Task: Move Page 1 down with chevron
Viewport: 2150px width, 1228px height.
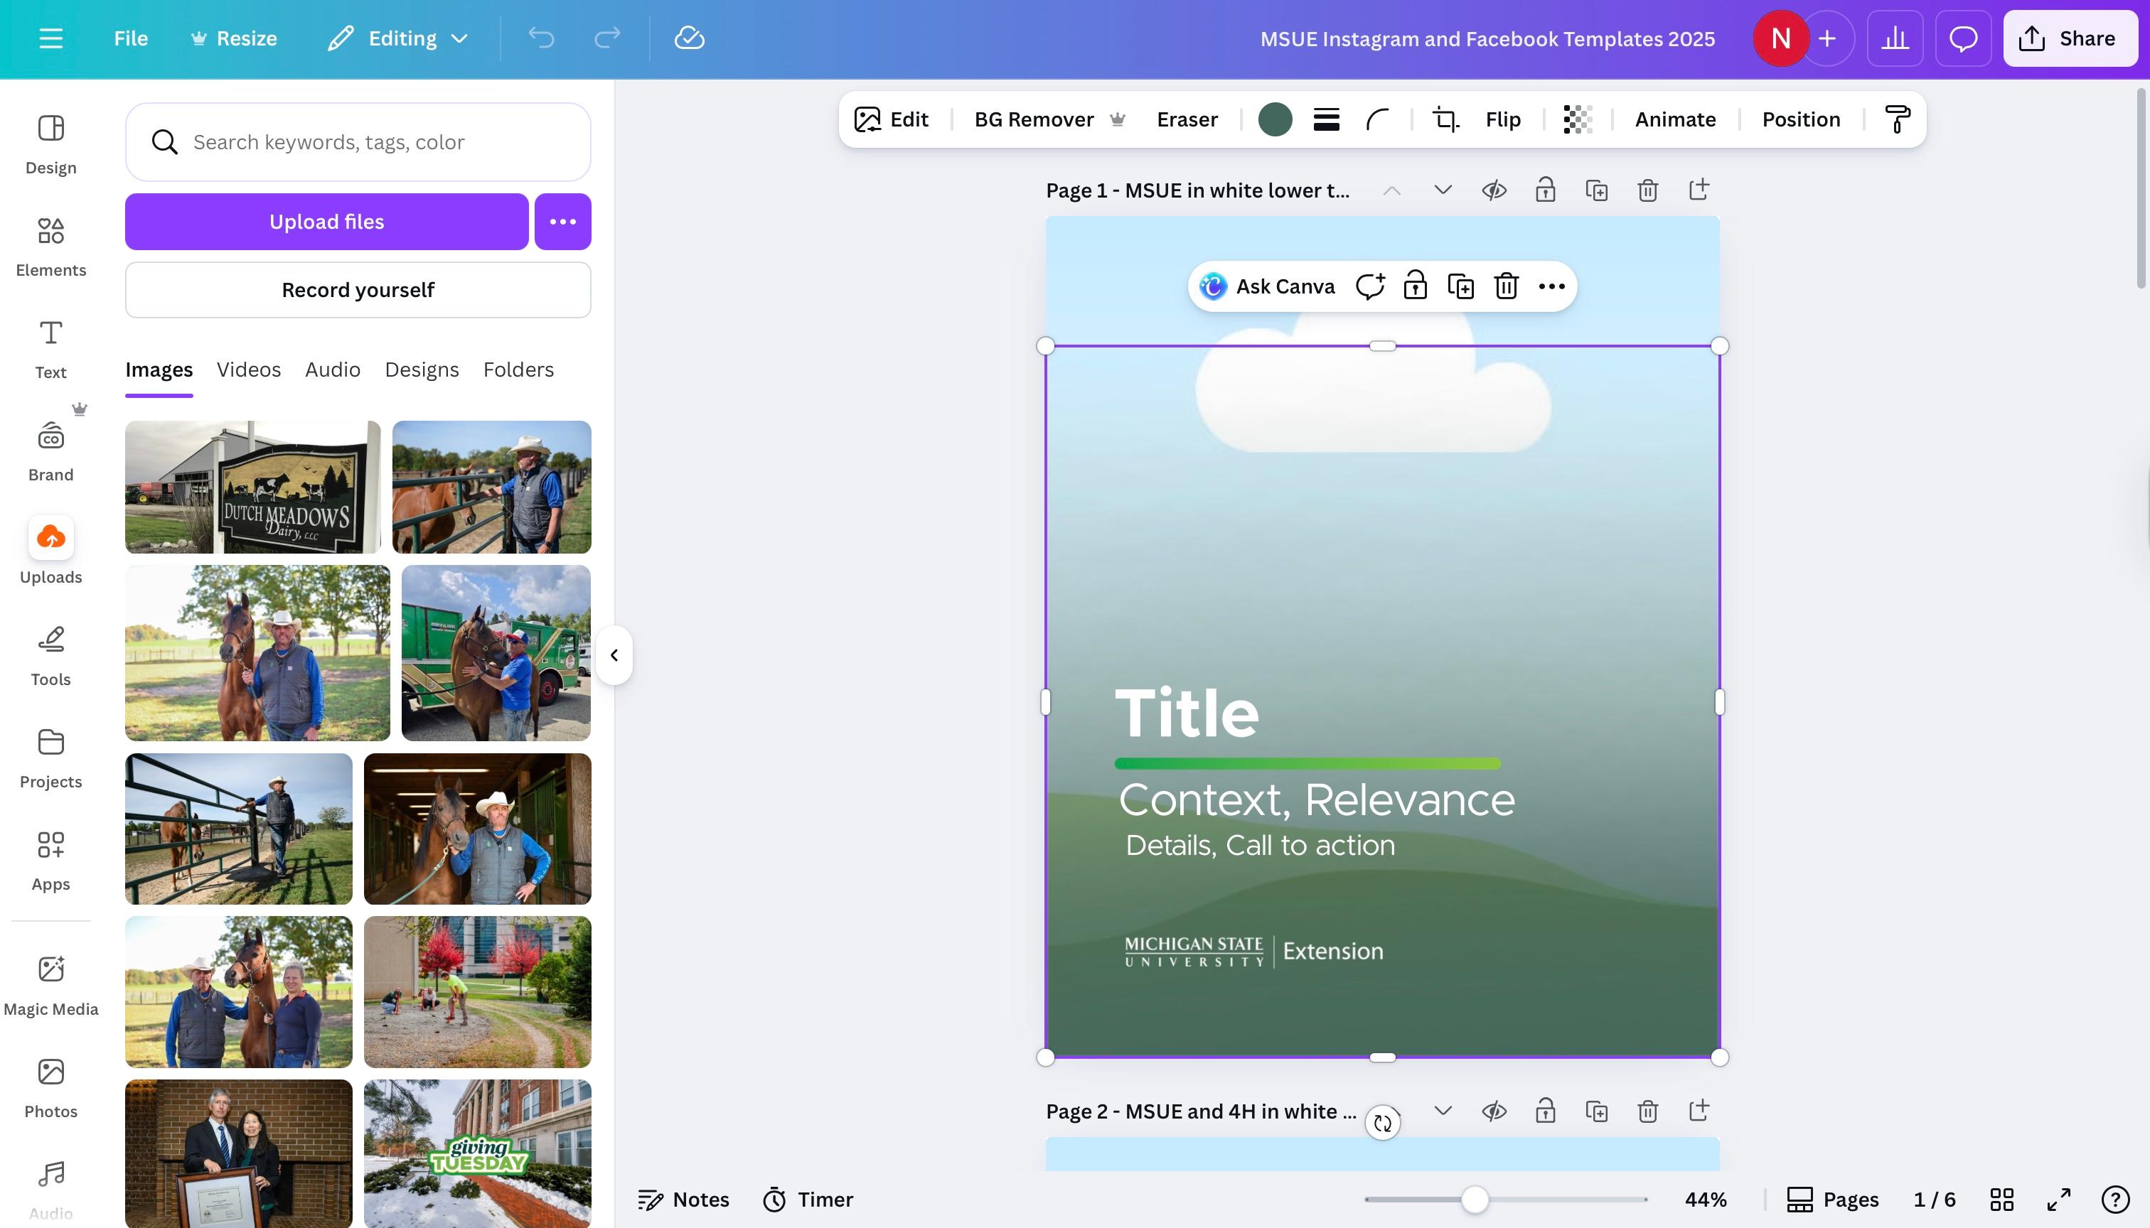Action: pyautogui.click(x=1443, y=190)
